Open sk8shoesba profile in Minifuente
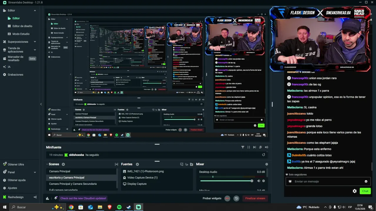This screenshot has width=376, height=211. pyautogui.click(x=76, y=155)
